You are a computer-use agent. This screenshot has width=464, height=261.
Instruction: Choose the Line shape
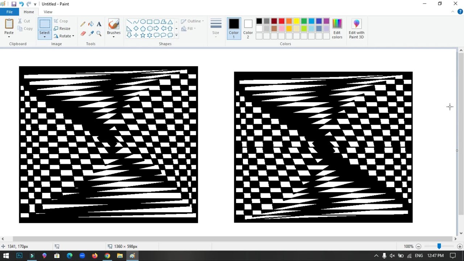tap(129, 22)
